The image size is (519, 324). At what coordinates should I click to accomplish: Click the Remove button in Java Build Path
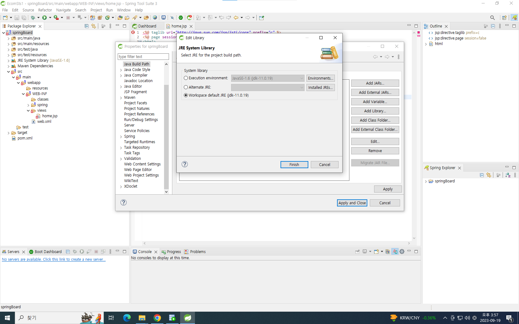375,151
